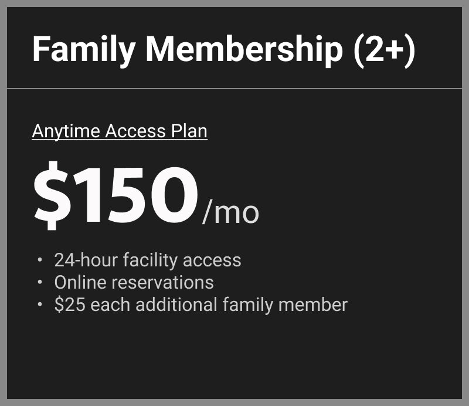Click the Anytime Access Plan link
The height and width of the screenshot is (406, 469).
tap(120, 131)
